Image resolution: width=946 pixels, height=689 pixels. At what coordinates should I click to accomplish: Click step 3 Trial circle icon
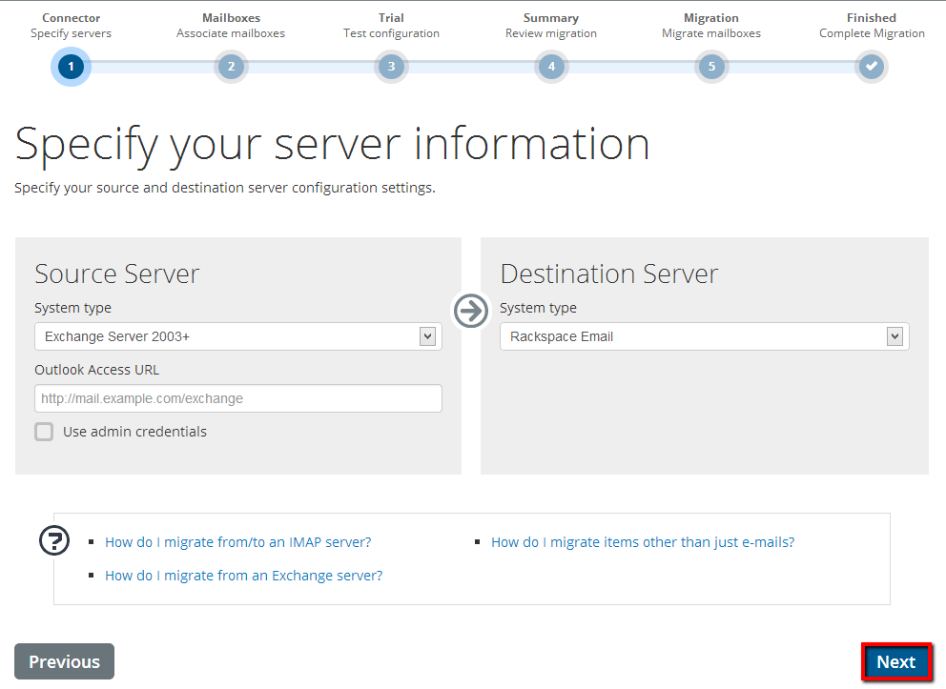[391, 67]
